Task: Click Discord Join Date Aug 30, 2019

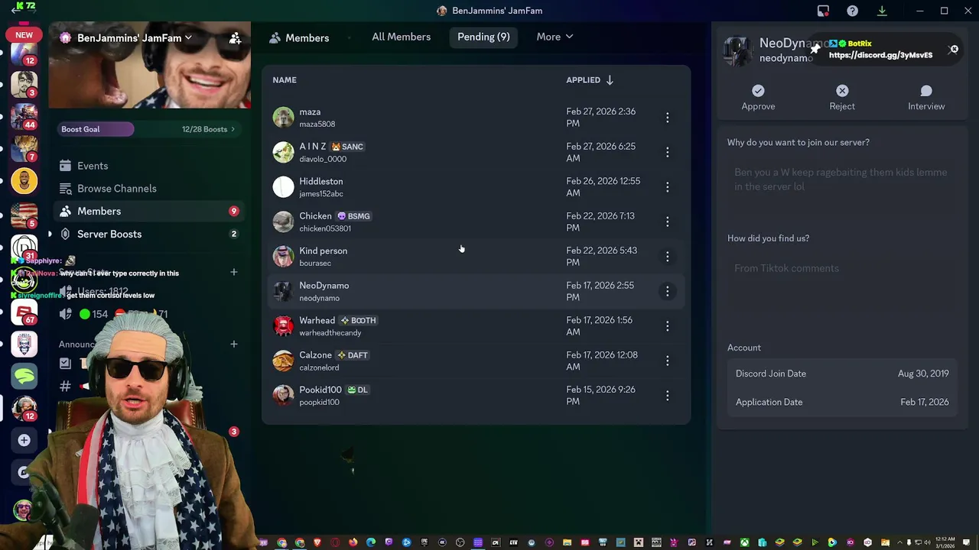Action: point(842,374)
